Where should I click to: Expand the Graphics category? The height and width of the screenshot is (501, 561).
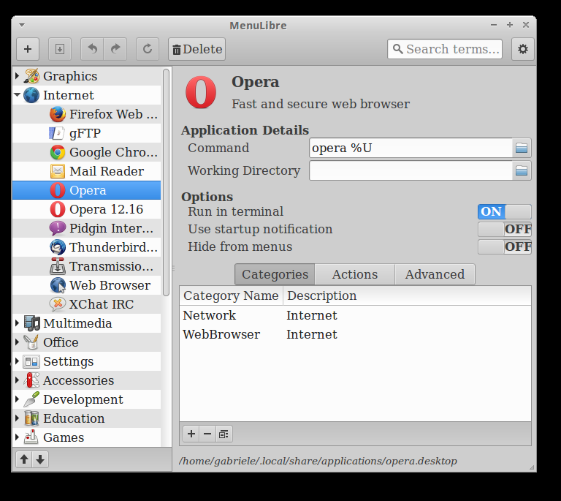point(17,76)
